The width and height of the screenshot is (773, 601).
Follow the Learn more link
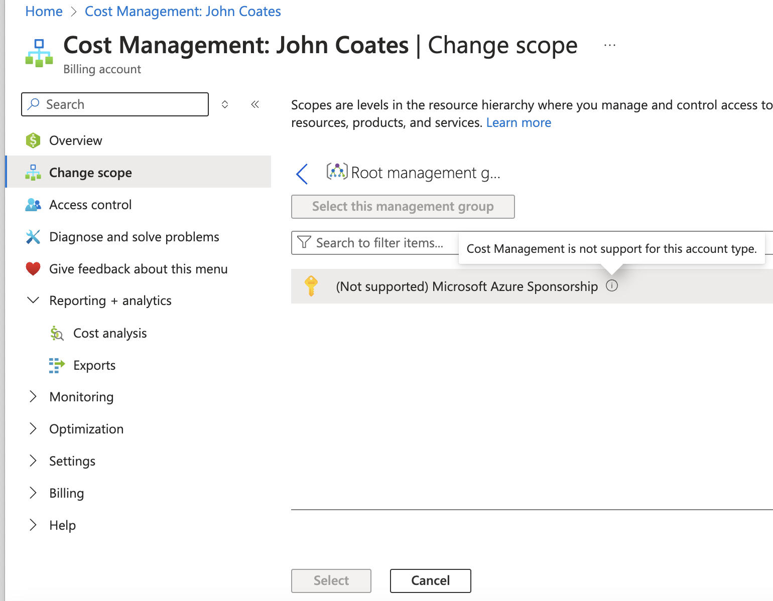point(519,122)
